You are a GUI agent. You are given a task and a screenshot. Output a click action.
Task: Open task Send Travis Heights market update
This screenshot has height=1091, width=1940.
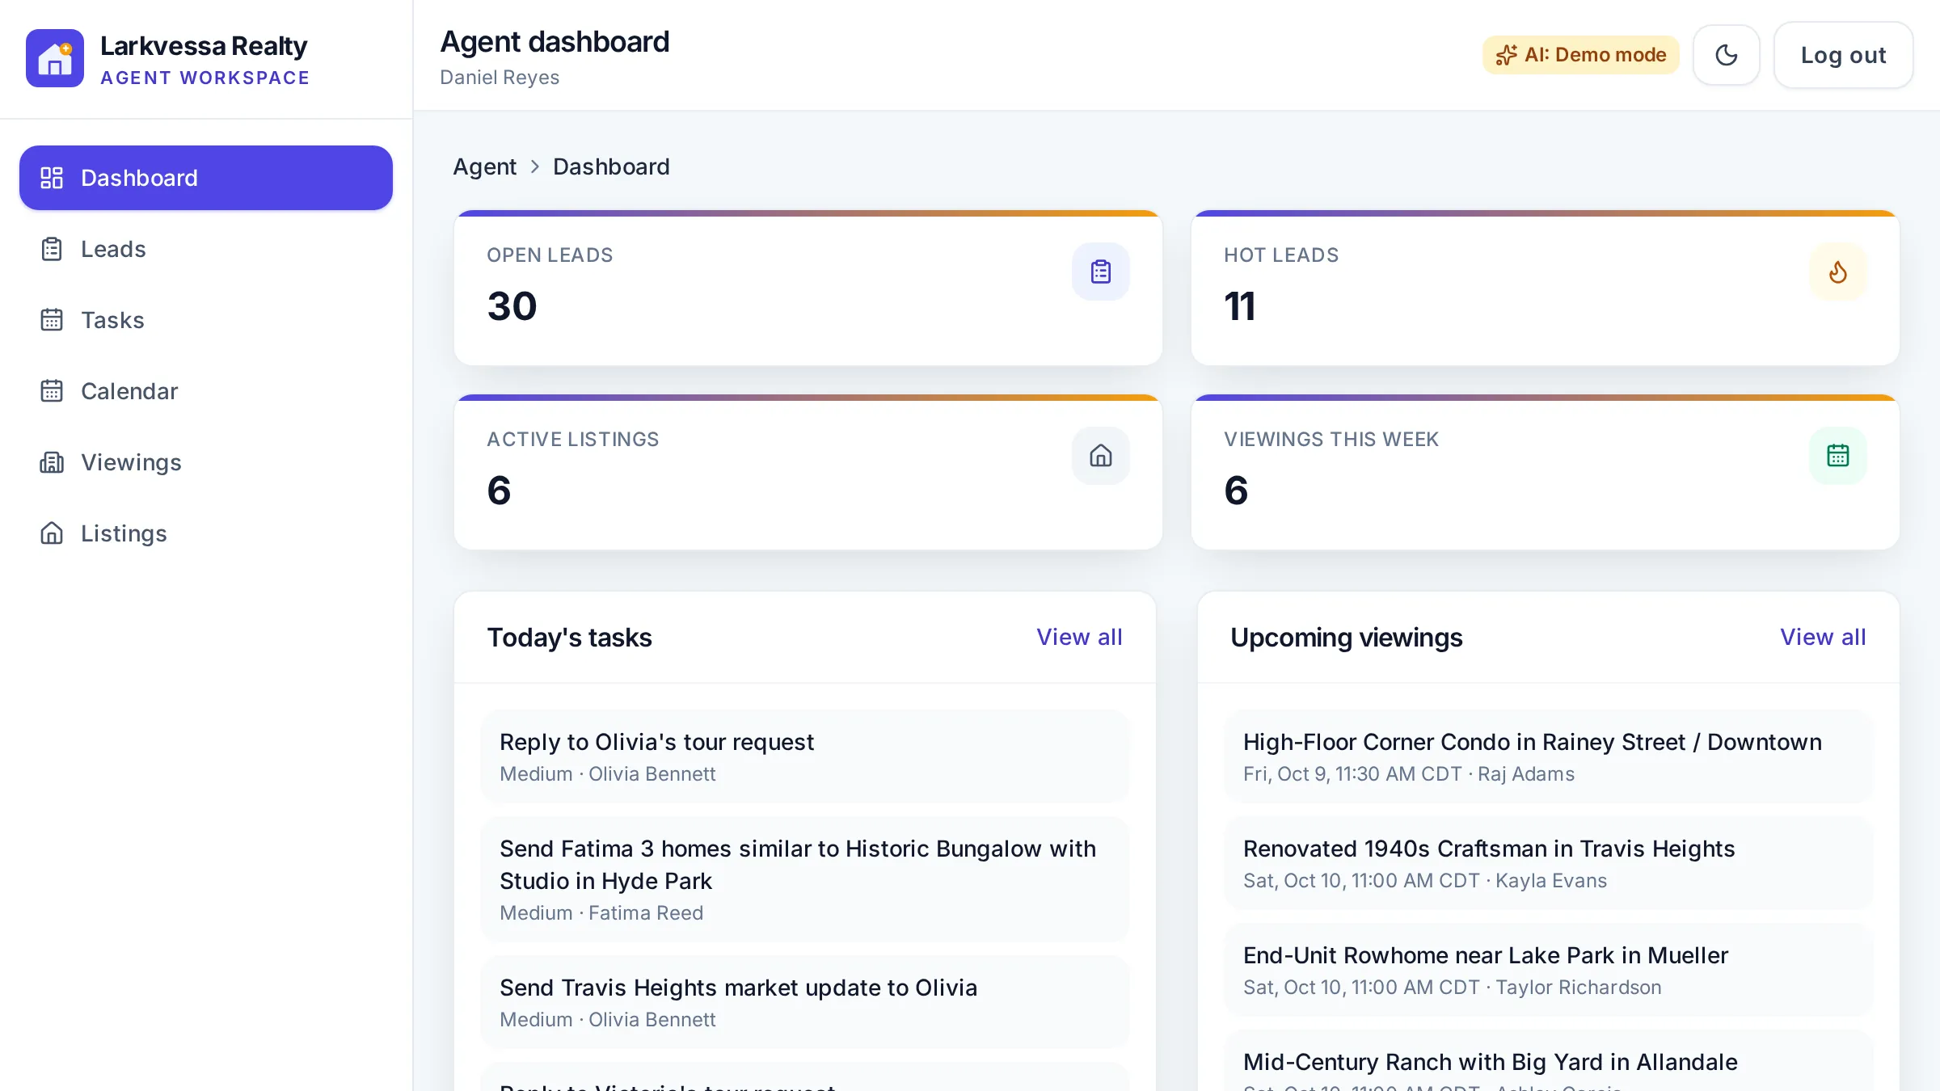(805, 1002)
